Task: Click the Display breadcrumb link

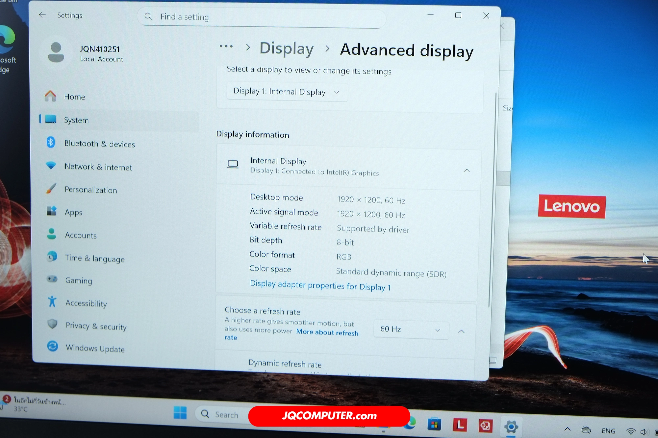Action: click(x=286, y=49)
